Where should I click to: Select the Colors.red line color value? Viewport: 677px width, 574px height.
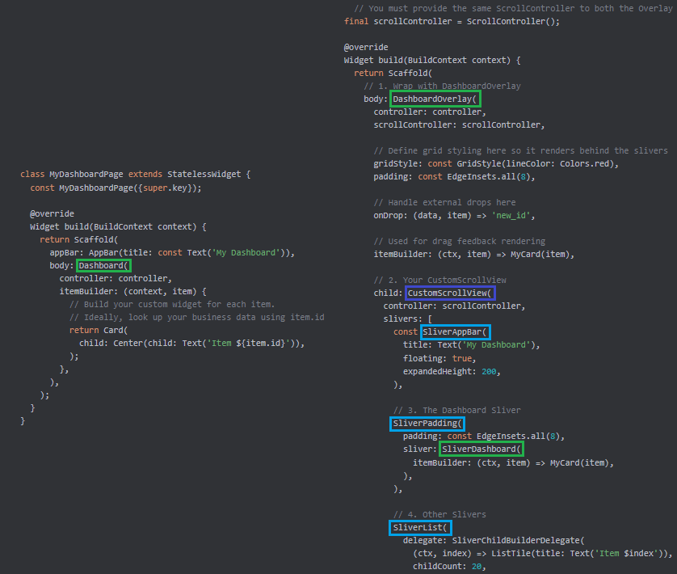pos(594,163)
